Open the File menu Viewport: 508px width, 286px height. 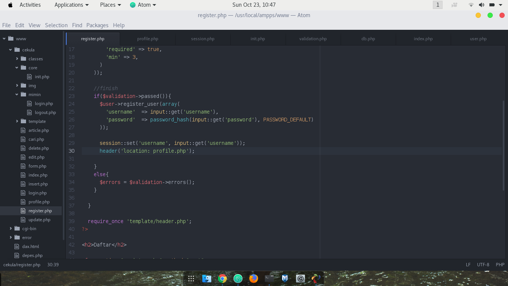click(6, 25)
